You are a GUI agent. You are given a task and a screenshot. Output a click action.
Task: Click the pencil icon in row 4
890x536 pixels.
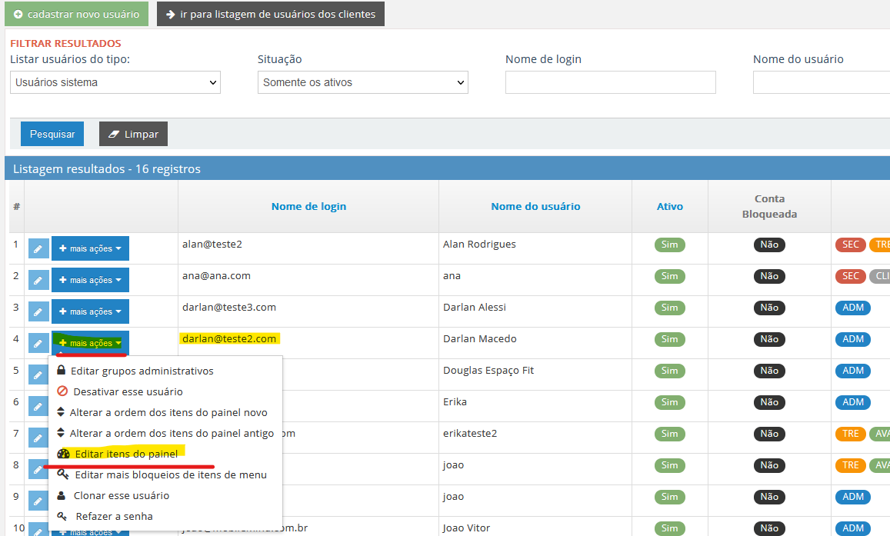[38, 344]
